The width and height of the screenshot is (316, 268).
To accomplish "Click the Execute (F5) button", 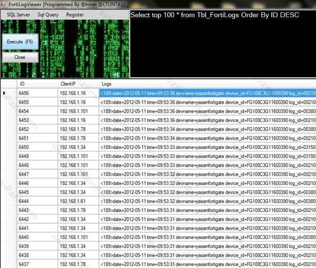I will point(20,41).
